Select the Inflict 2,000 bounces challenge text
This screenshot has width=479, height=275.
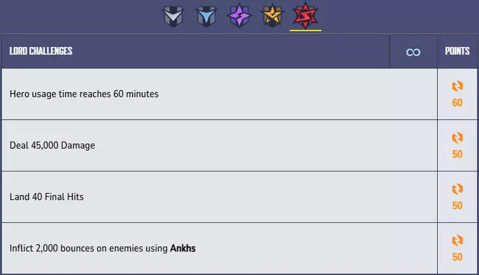89,248
